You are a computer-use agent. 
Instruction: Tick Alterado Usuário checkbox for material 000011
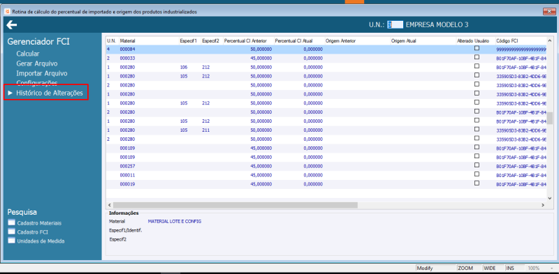click(477, 174)
